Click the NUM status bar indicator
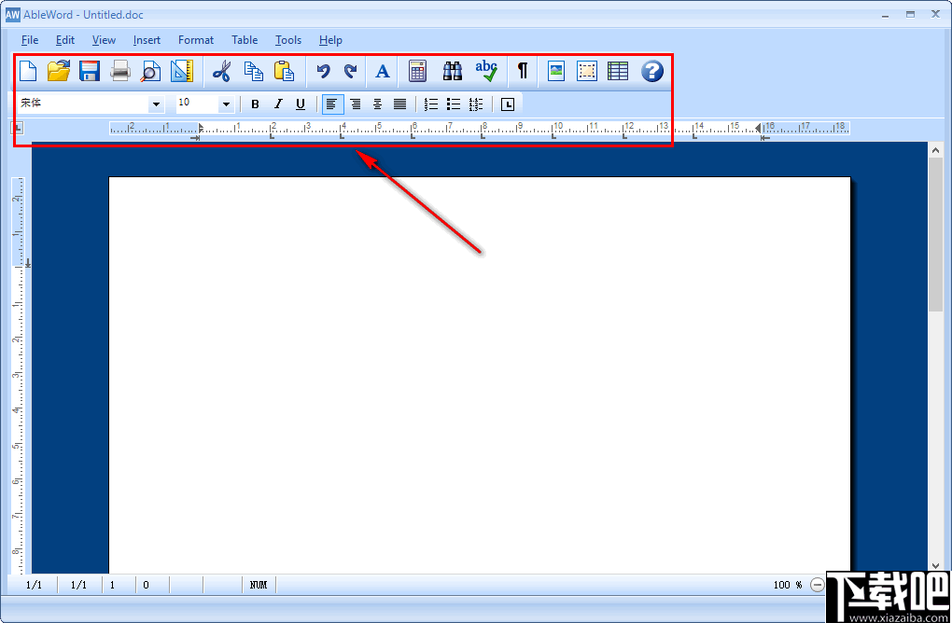 [259, 585]
